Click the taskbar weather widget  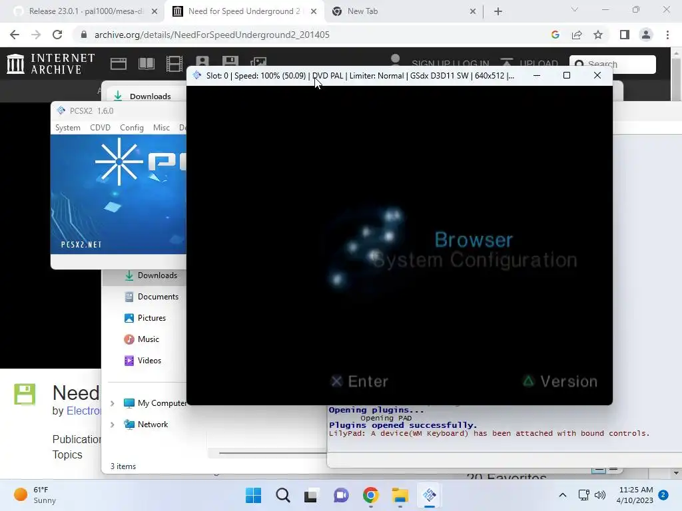click(x=35, y=495)
